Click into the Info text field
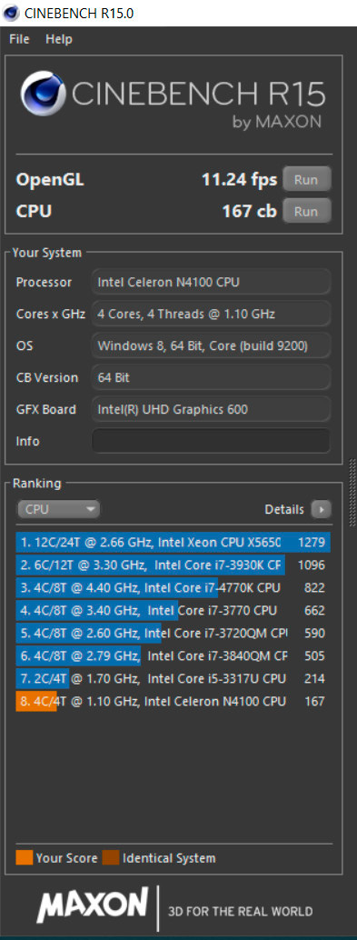The image size is (357, 940). pyautogui.click(x=211, y=441)
